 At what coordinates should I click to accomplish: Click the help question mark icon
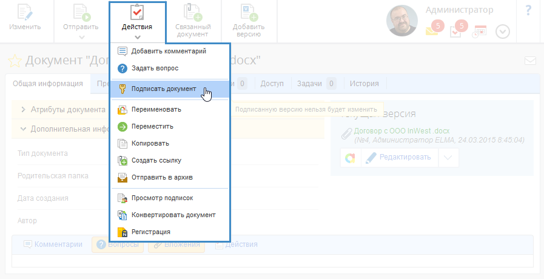(528, 10)
